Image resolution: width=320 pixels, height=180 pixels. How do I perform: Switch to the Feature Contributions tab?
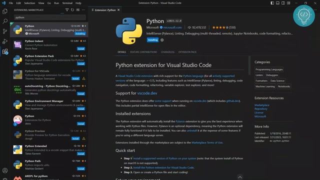click(143, 52)
